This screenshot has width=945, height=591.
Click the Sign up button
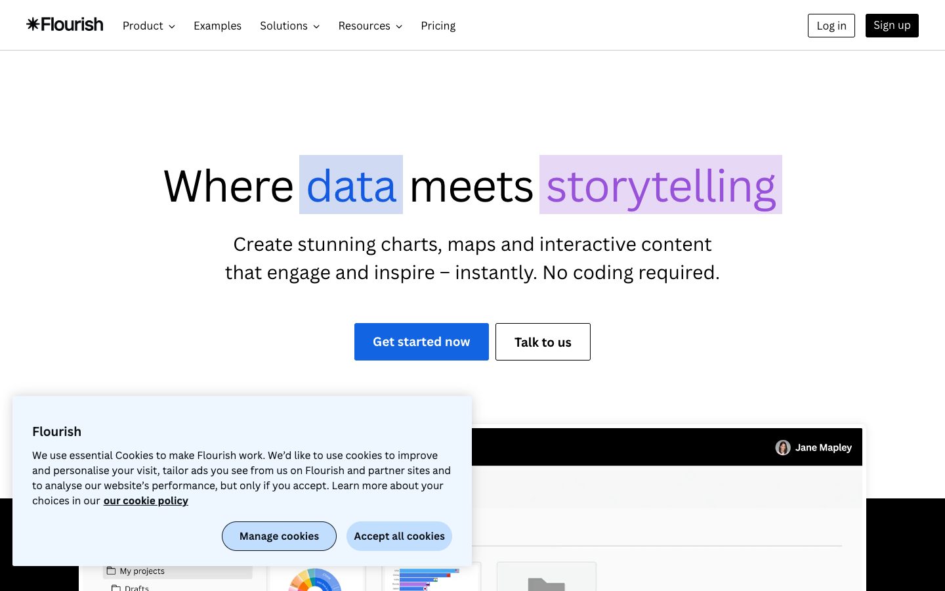(892, 26)
